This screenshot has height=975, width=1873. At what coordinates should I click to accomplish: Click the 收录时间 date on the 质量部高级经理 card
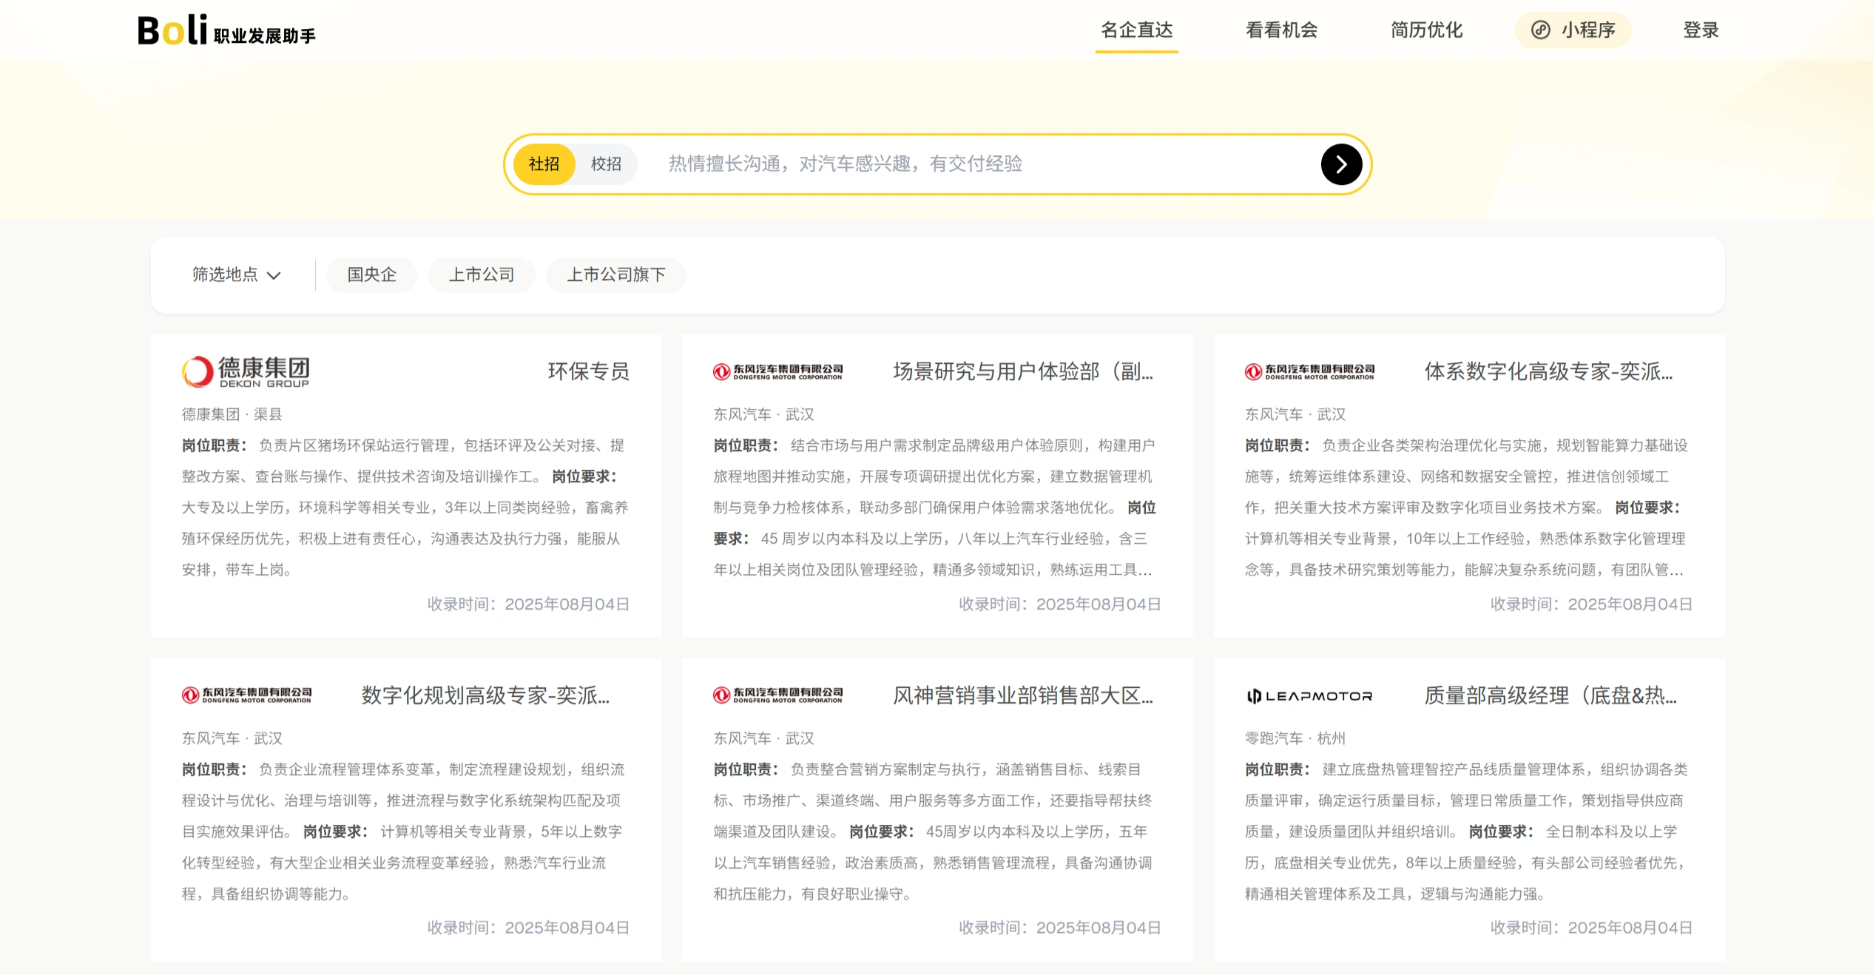[1592, 928]
